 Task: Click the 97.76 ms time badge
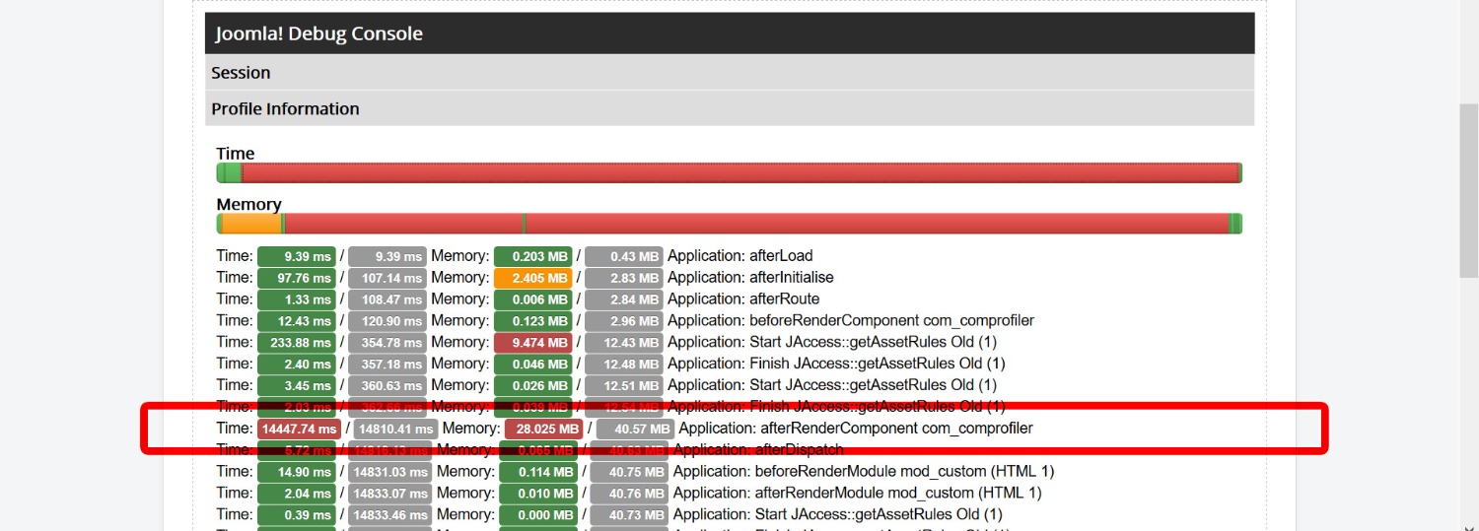point(297,278)
